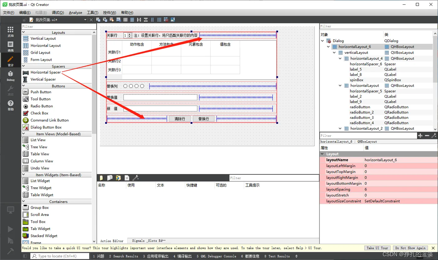This screenshot has width=438, height=260.
Task: Click Copy action icon in Action Editor
Action: coord(110,178)
